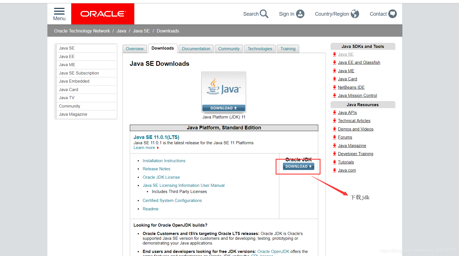
Task: Click the Learn more link
Action: (144, 148)
